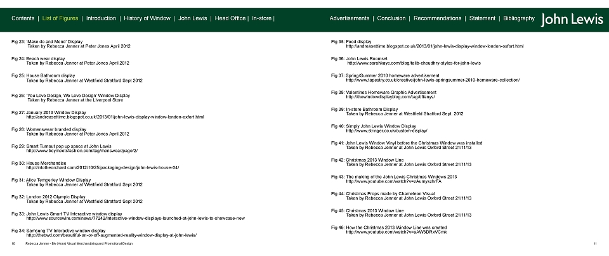
Task: Click the 'You Love Design, We Love Design' entry
Action: point(70,96)
